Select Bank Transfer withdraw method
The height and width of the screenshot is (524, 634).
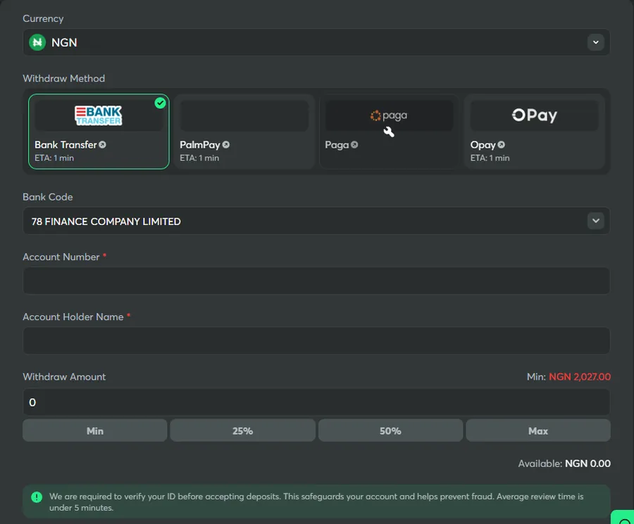99,132
